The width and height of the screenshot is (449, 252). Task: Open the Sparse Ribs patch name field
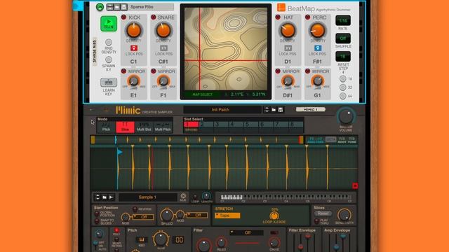pyautogui.click(x=152, y=7)
